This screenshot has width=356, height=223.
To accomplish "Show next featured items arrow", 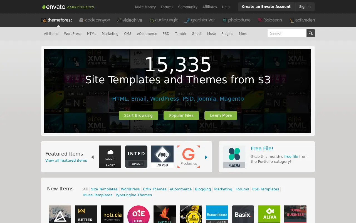I will point(206,157).
